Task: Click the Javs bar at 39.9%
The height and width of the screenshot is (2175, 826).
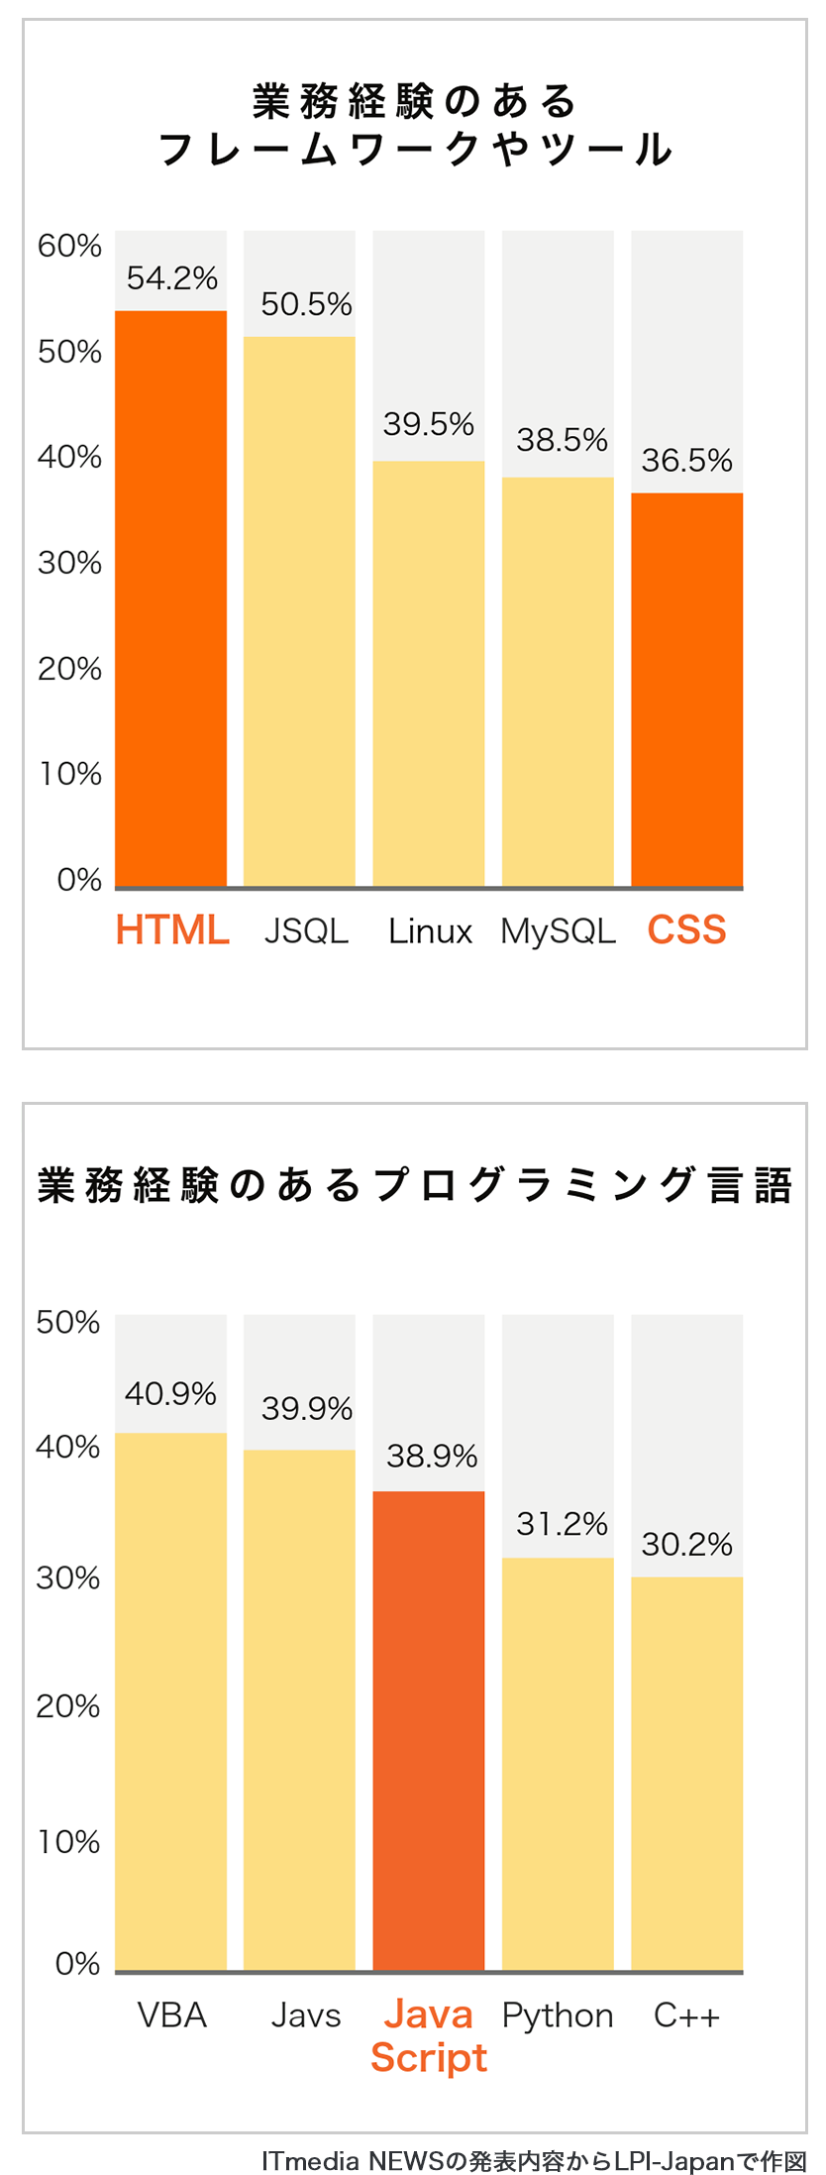Action: click(299, 1709)
